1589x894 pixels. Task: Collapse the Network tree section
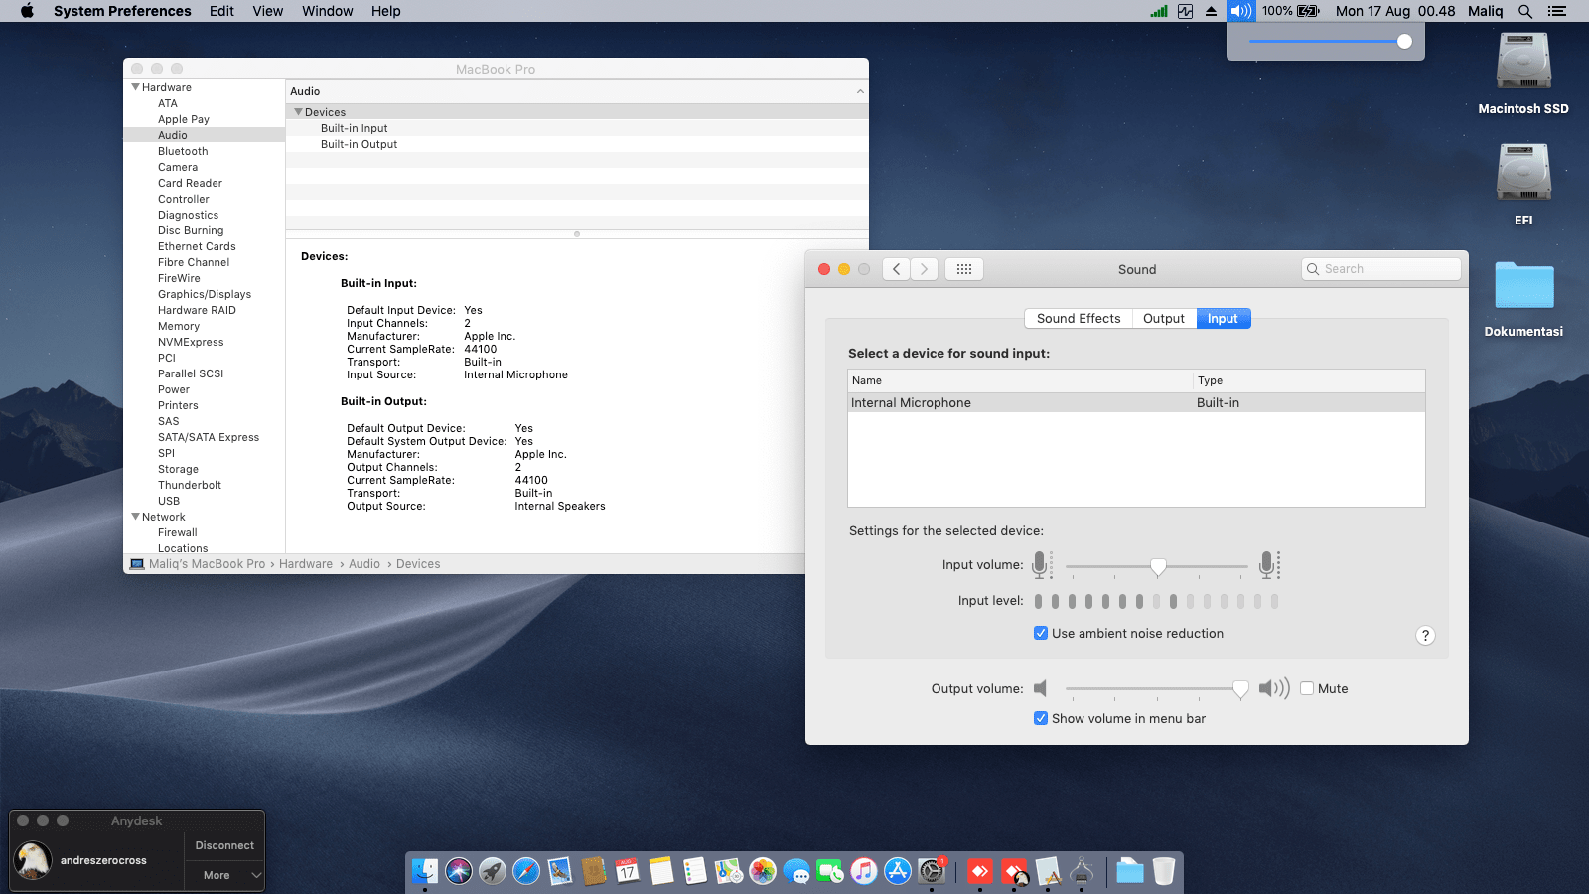[136, 517]
